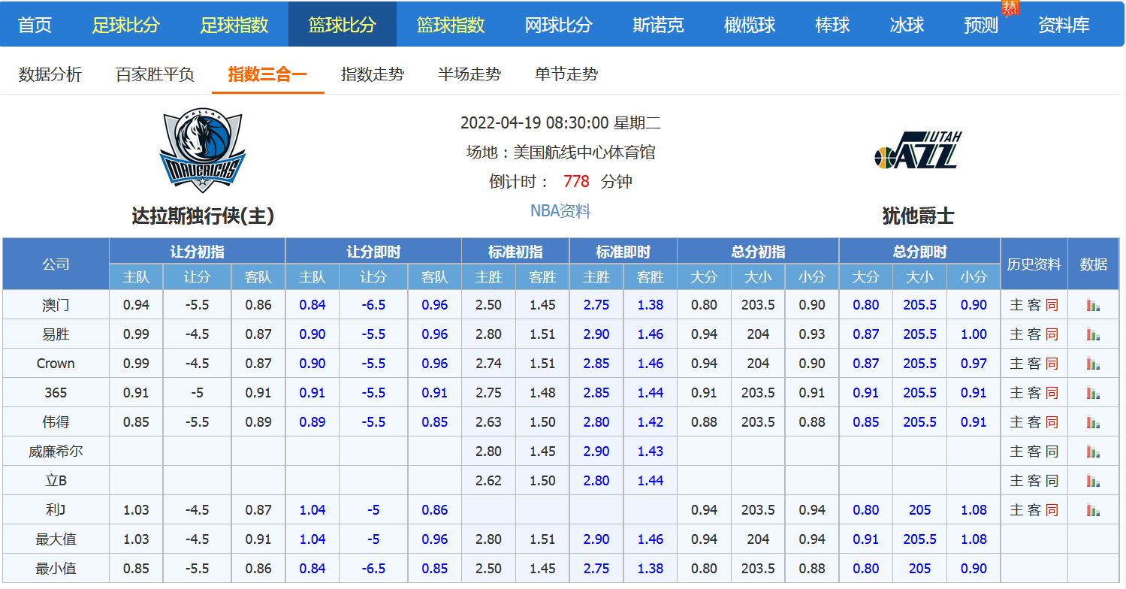Go to 篮球指数 in the top navigation
Screen dimensions: 1126x589
451,25
